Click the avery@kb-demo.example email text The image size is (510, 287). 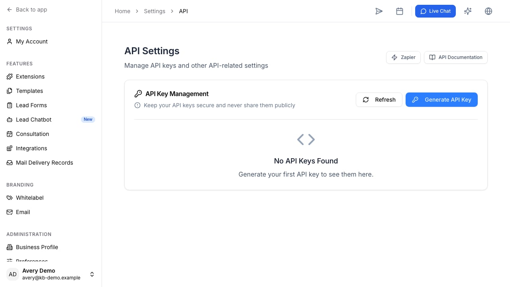point(51,278)
